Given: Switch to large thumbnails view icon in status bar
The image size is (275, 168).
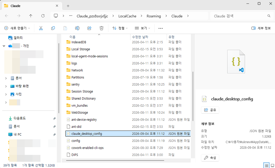Looking at the screenshot, I should coord(272,165).
